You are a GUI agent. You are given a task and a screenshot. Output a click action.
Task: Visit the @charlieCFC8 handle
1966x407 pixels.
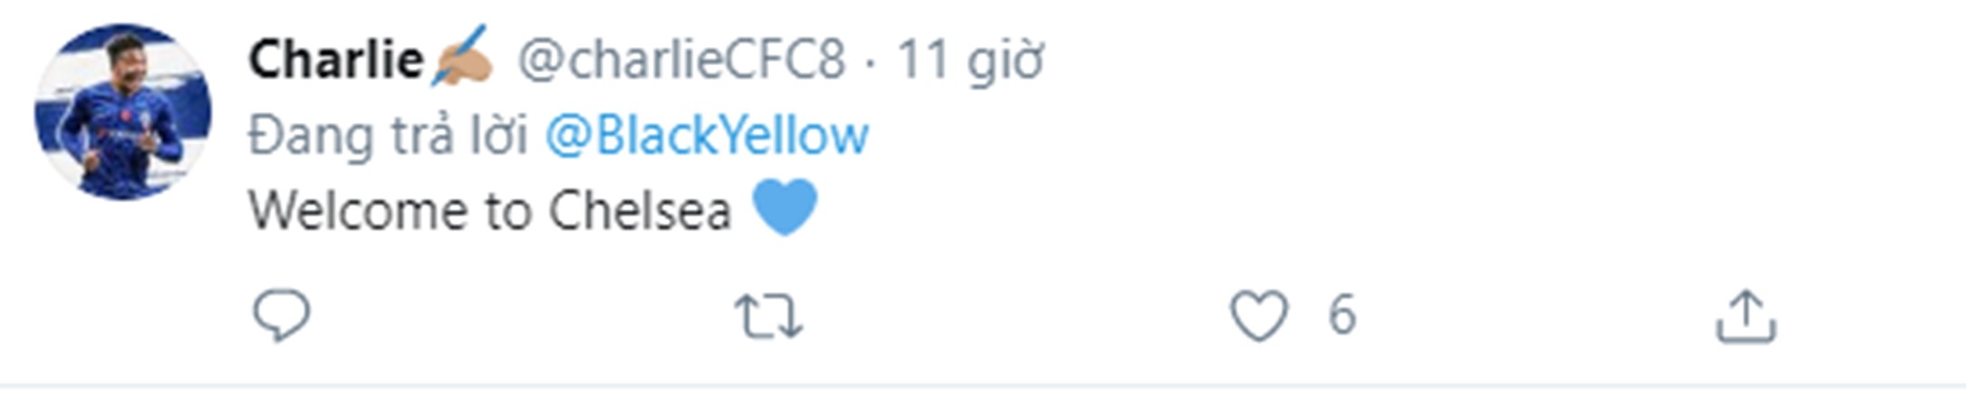(x=681, y=60)
